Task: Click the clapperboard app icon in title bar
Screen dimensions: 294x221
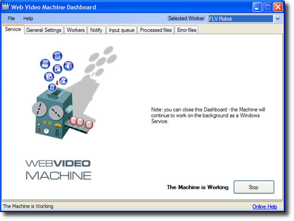Action: [5, 7]
